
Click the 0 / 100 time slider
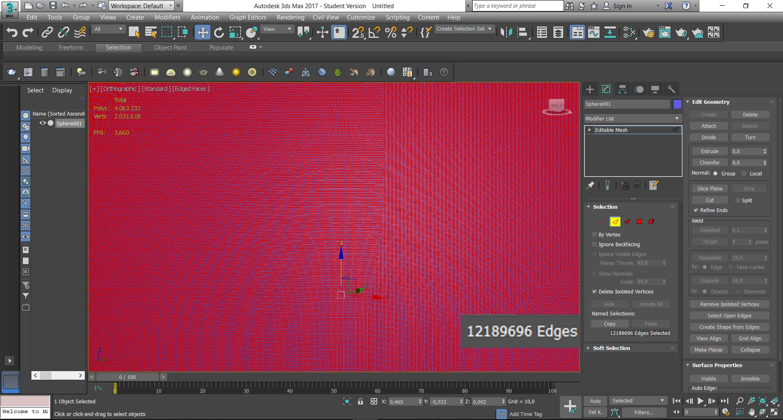click(x=127, y=377)
